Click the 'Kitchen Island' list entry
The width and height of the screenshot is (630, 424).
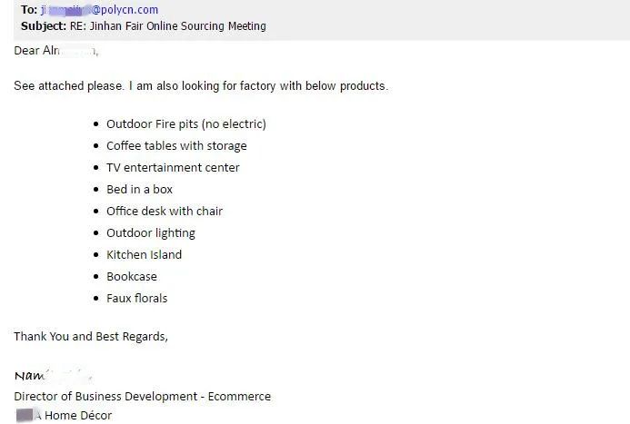145,255
